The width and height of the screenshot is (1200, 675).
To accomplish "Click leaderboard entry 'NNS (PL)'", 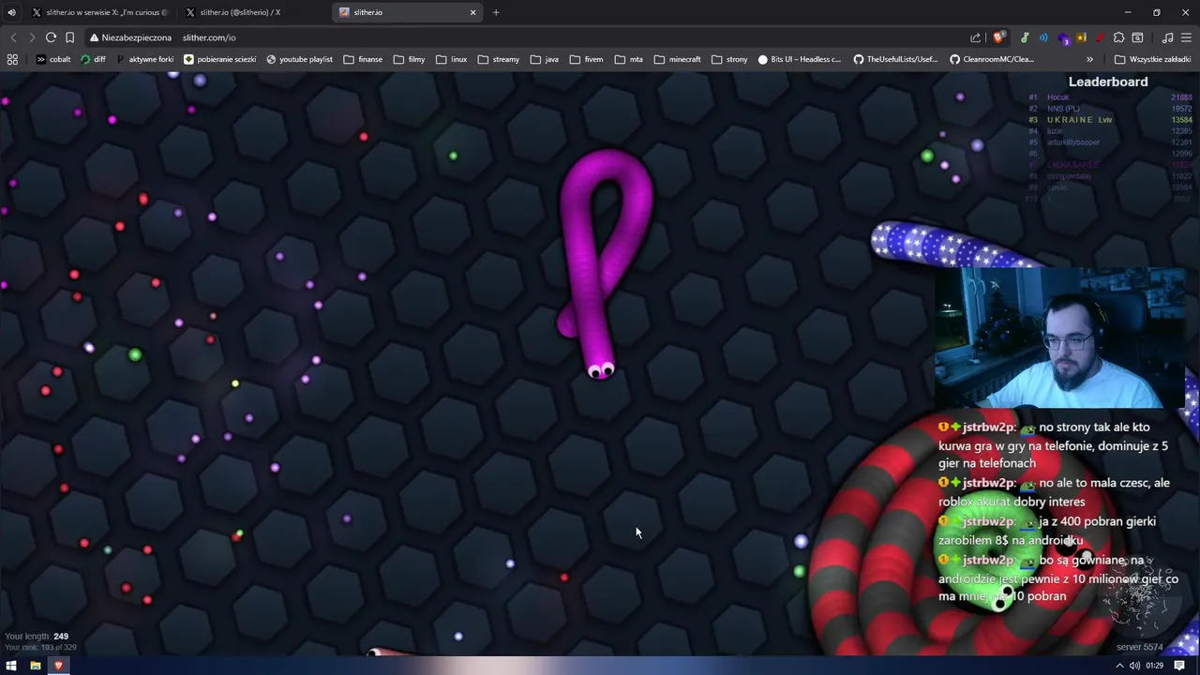I will click(1063, 109).
